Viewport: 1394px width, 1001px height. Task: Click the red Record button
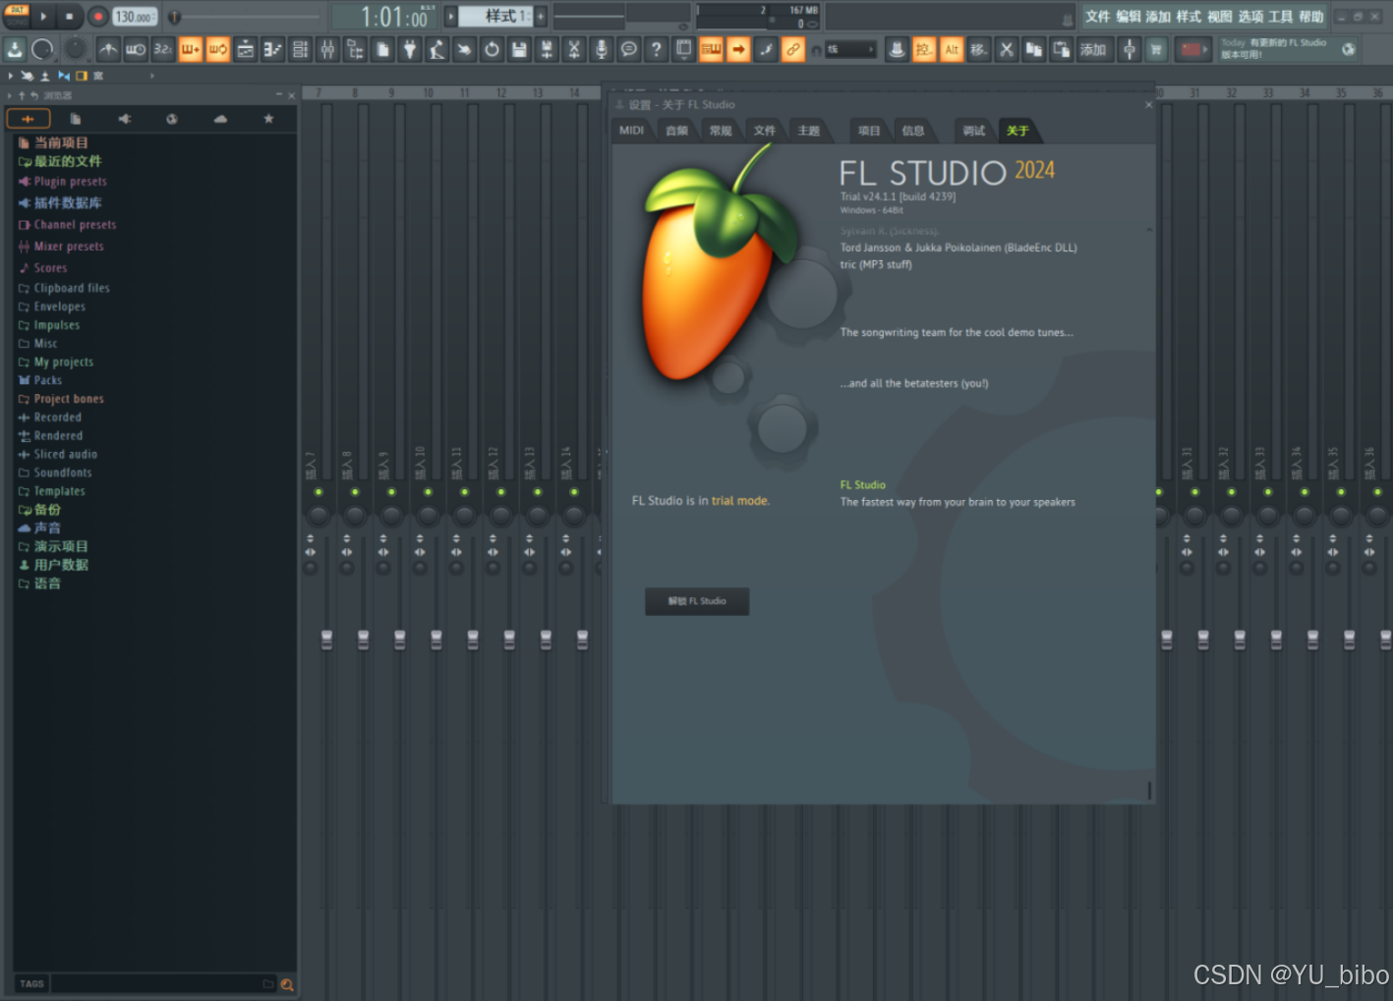[x=97, y=17]
